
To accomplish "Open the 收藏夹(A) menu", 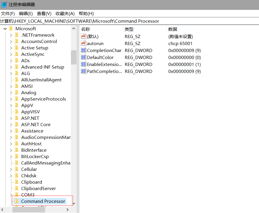I will click(65, 14).
